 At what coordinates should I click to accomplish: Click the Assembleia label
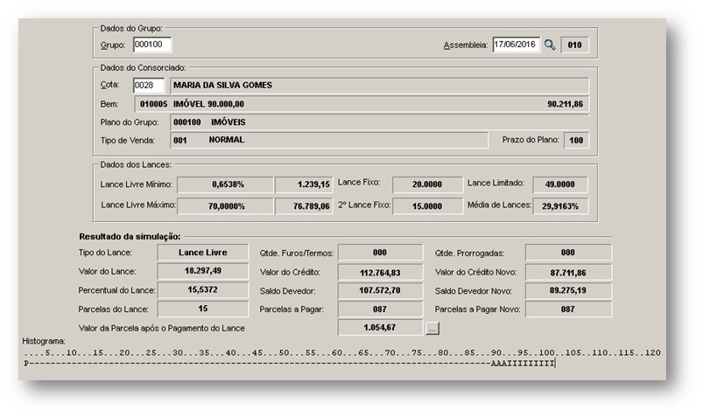pyautogui.click(x=466, y=45)
